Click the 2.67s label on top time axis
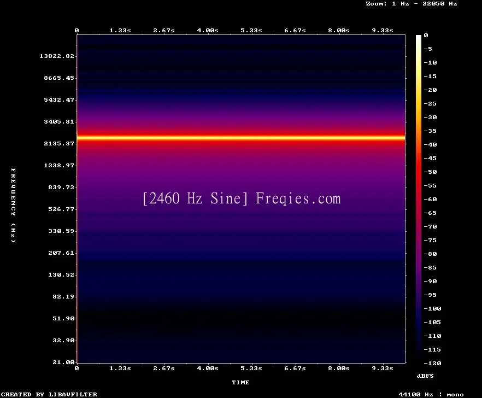This screenshot has height=398, width=482. [164, 31]
